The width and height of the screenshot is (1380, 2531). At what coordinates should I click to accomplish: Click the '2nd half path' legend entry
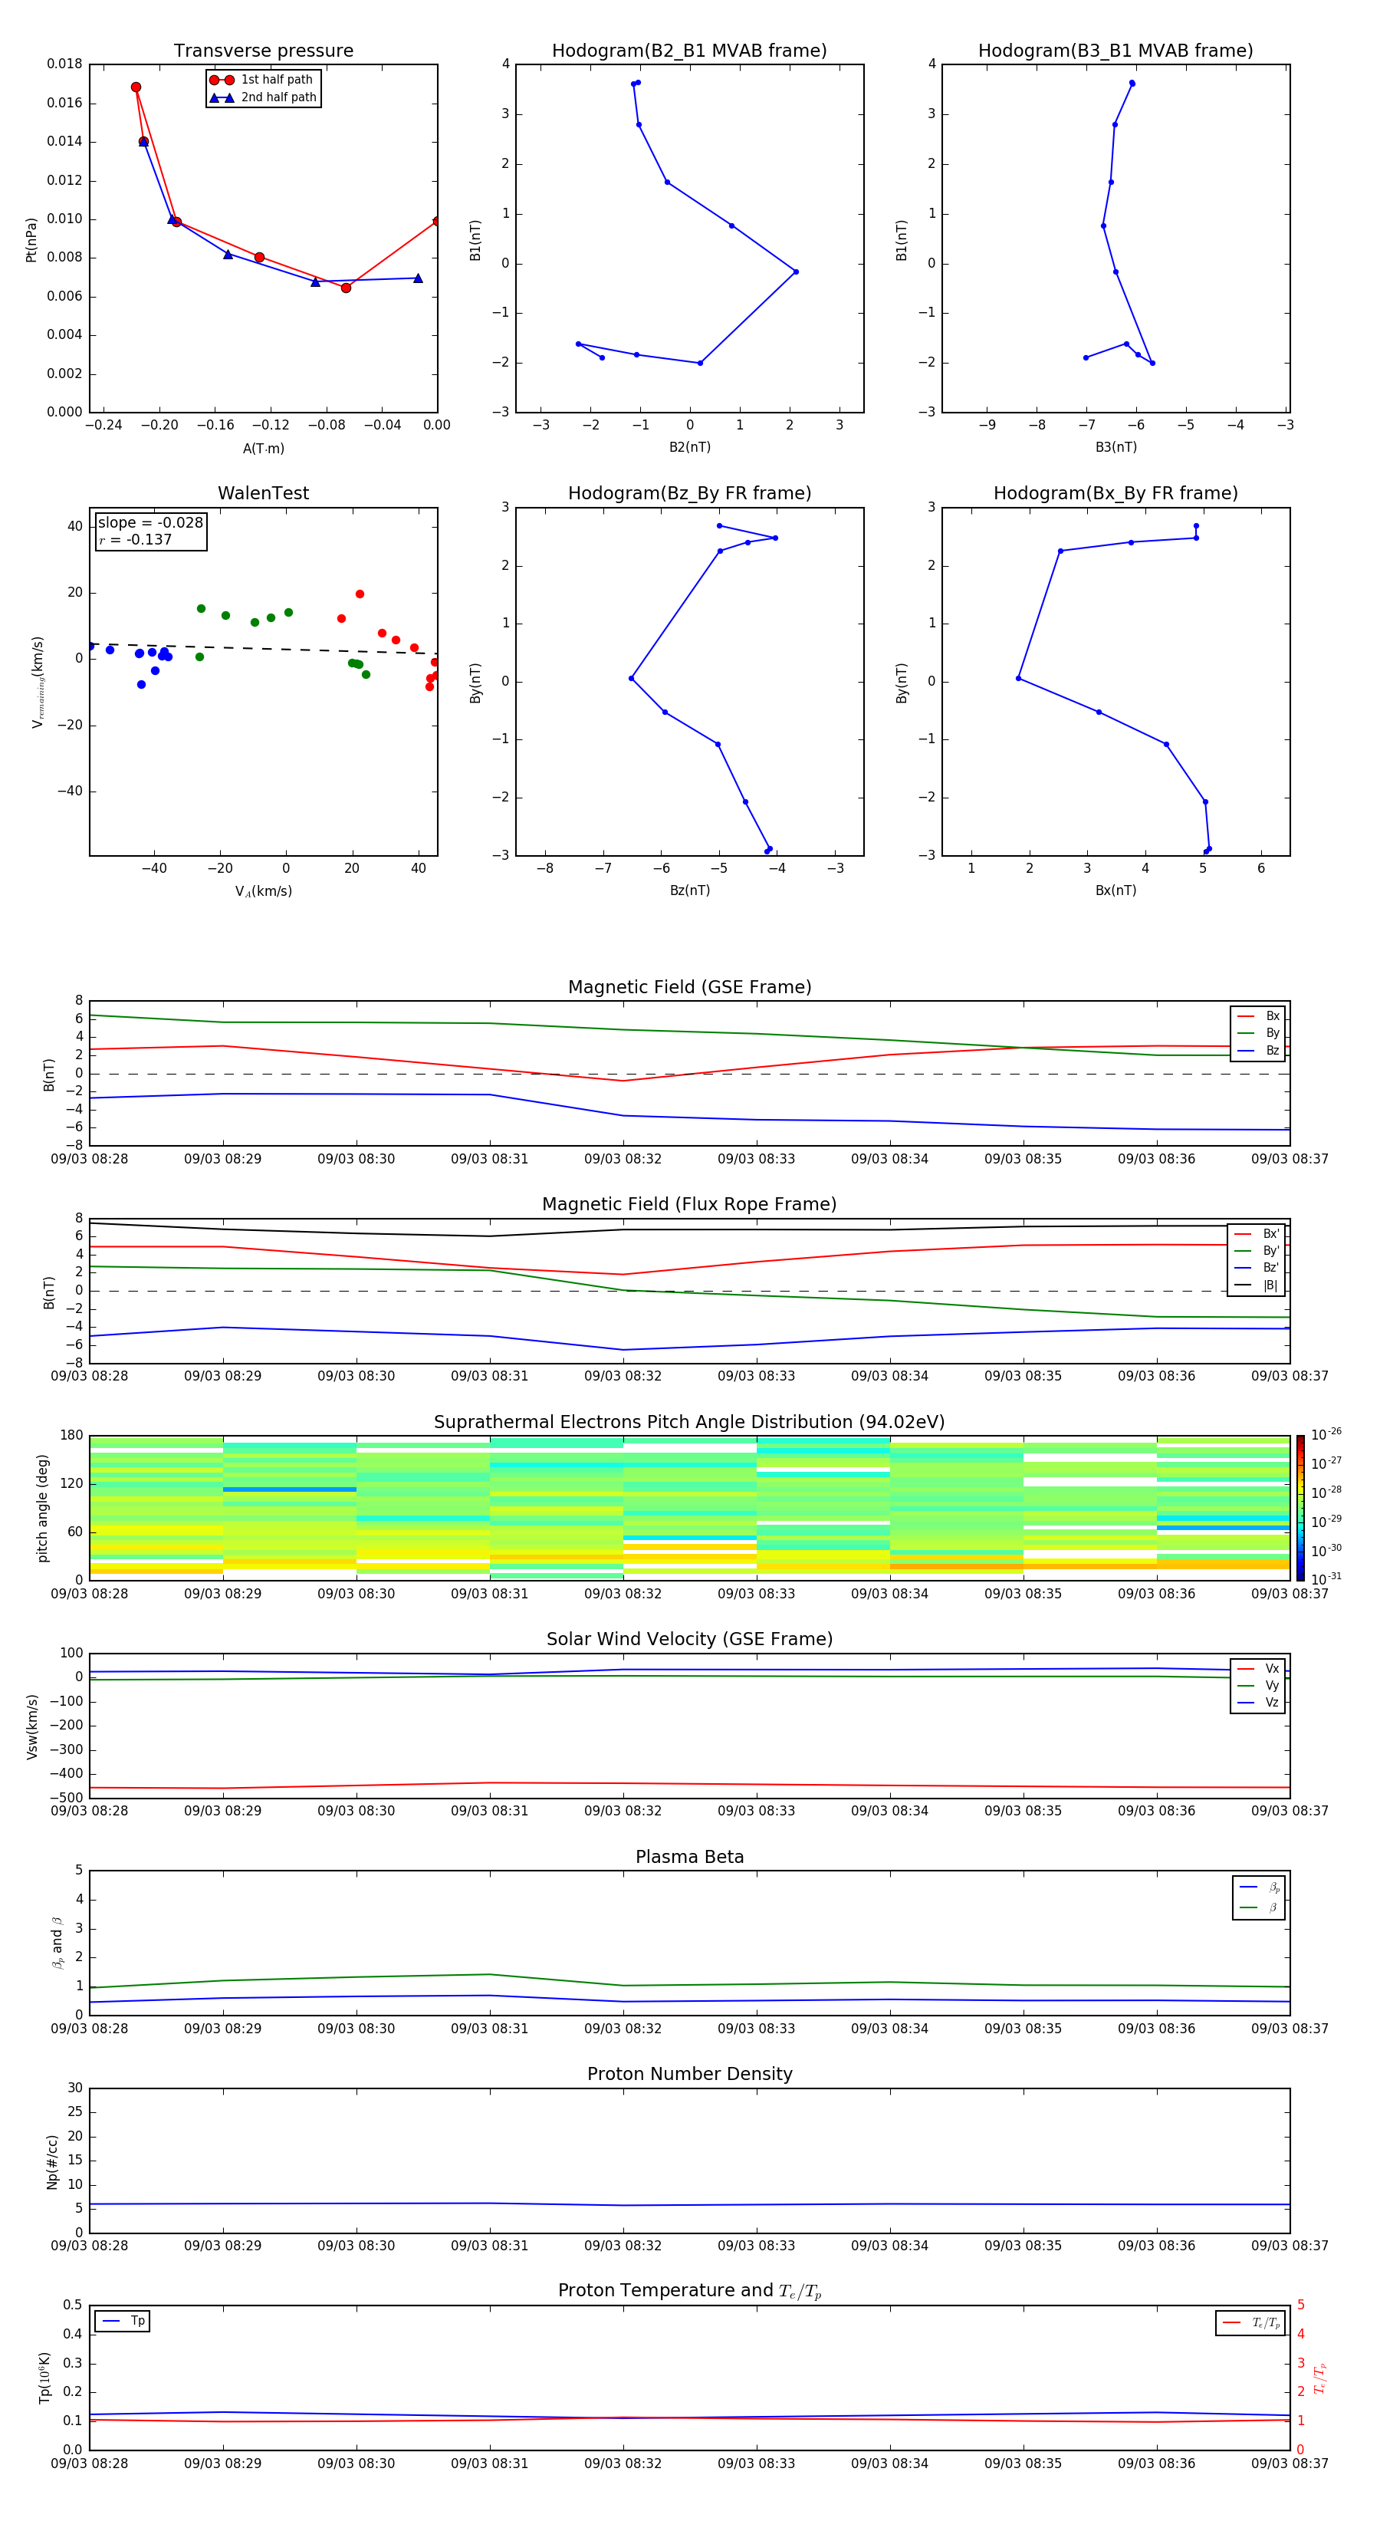tap(262, 97)
